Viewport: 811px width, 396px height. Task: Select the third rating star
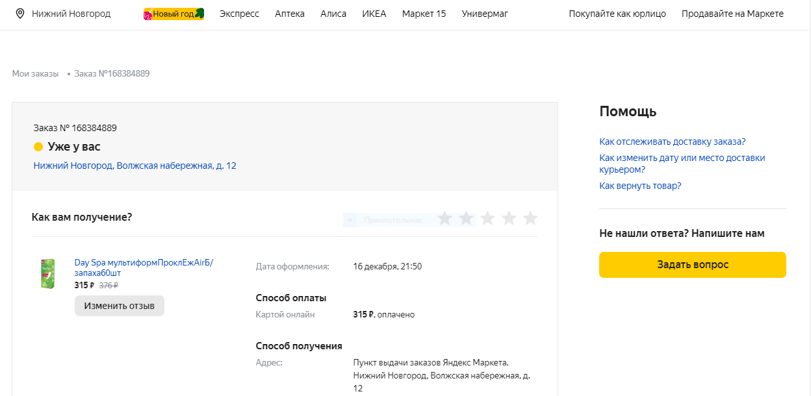(x=487, y=219)
